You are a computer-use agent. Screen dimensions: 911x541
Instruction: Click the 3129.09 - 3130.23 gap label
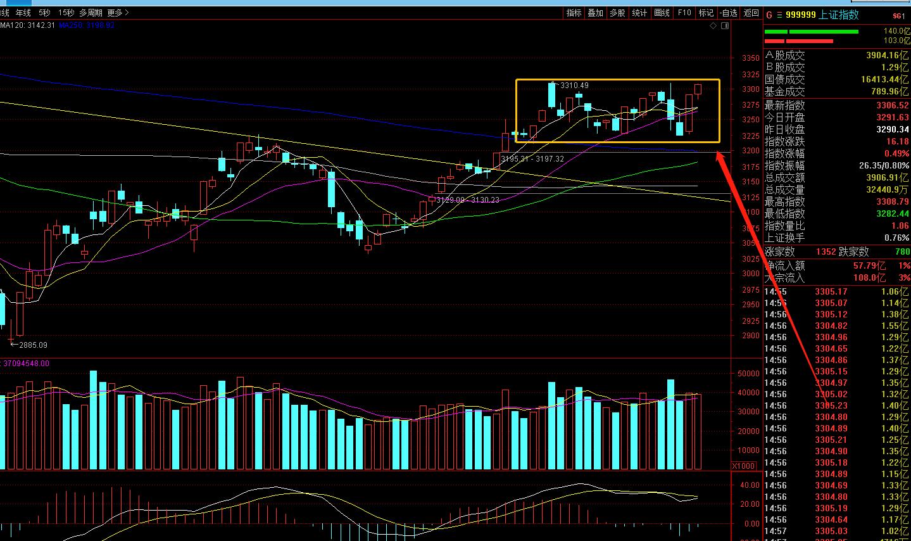click(467, 200)
